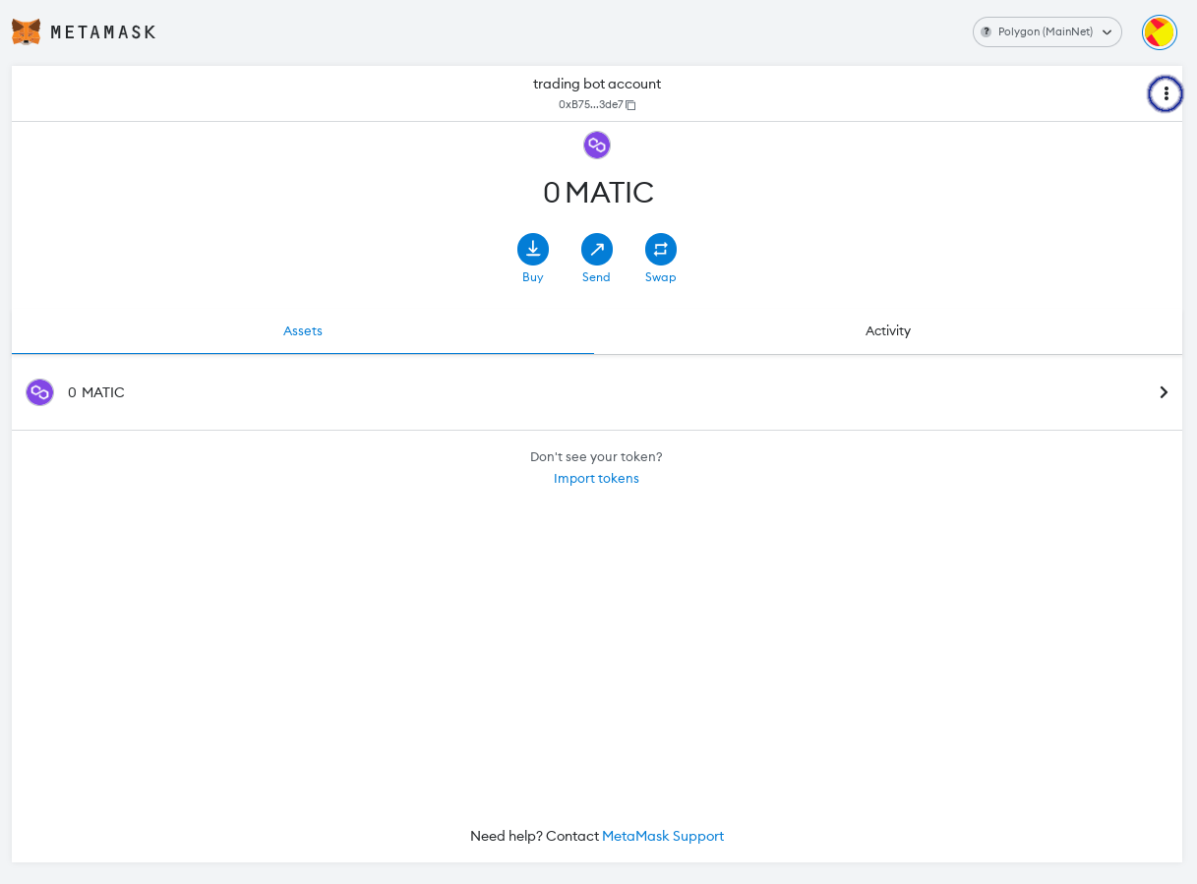Click the trading bot account name

pyautogui.click(x=597, y=84)
